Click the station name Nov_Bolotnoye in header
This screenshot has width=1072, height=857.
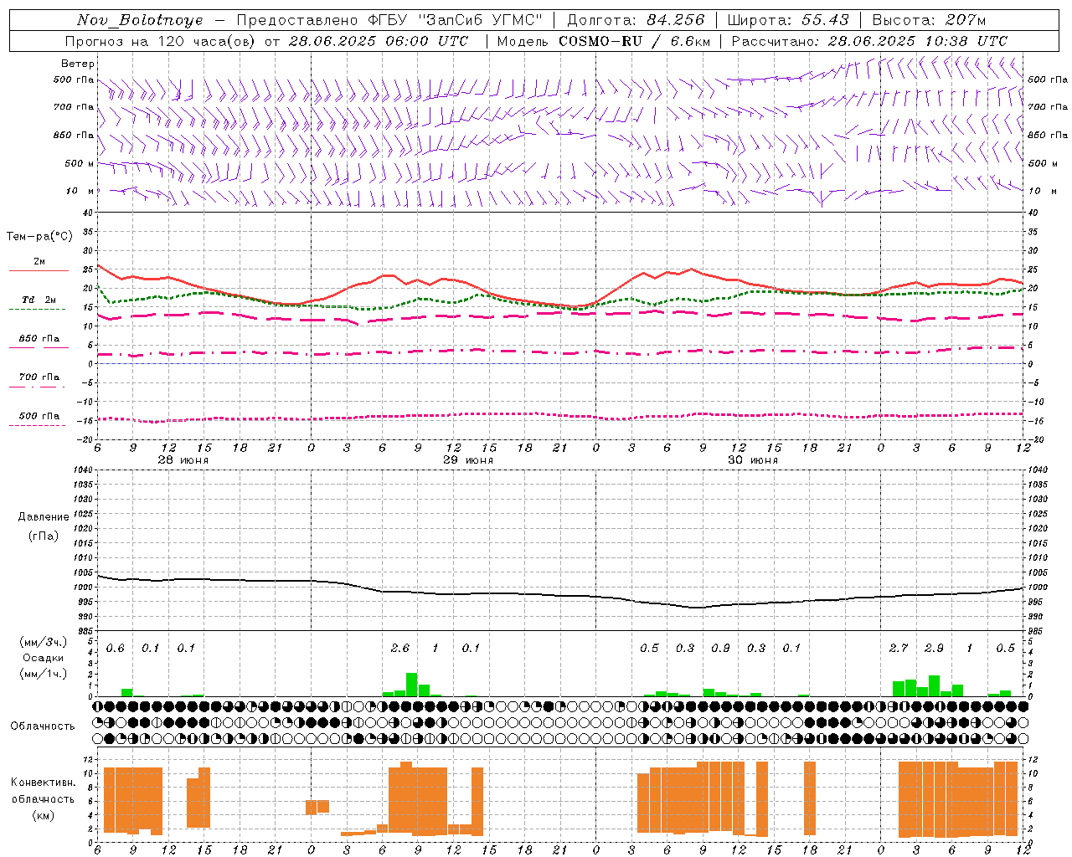140,20
